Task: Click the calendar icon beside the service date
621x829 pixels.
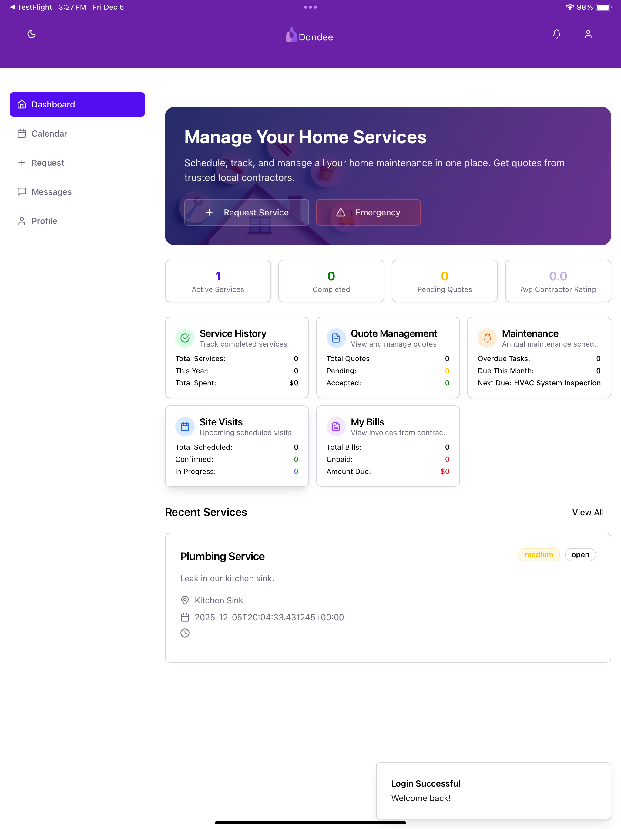Action: click(185, 617)
